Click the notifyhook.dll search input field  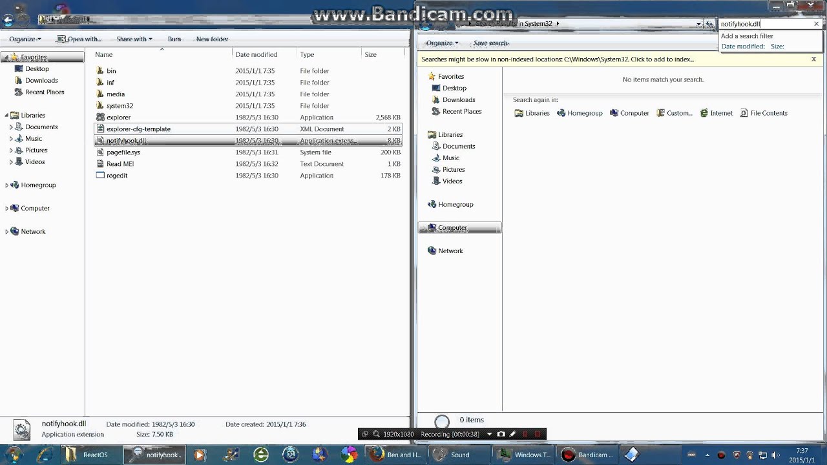click(x=765, y=24)
